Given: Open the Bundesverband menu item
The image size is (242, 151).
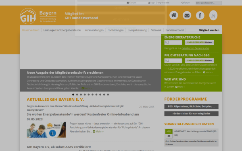Looking at the screenshot, I should click(x=175, y=30).
